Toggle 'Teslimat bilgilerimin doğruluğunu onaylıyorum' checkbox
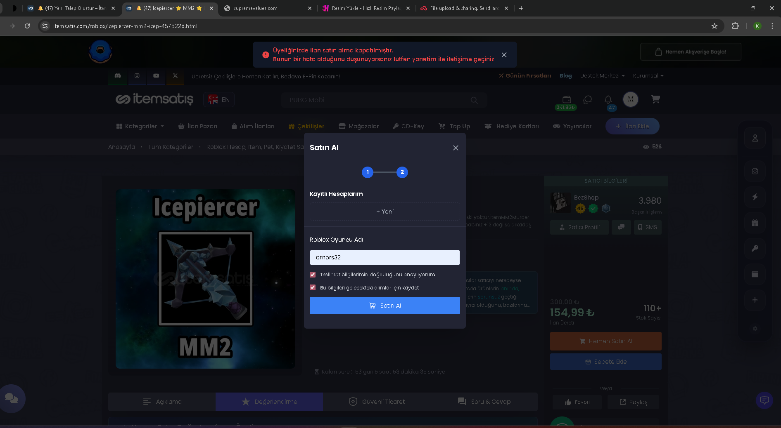Image resolution: width=781 pixels, height=428 pixels. [x=313, y=275]
